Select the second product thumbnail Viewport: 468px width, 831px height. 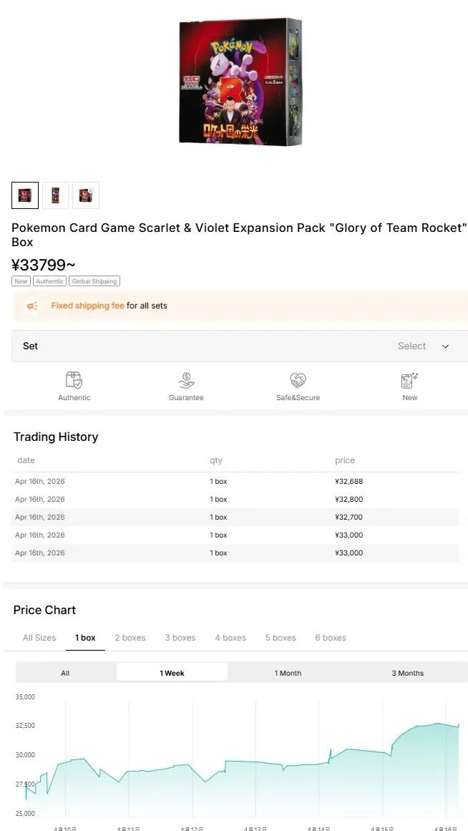coord(55,195)
